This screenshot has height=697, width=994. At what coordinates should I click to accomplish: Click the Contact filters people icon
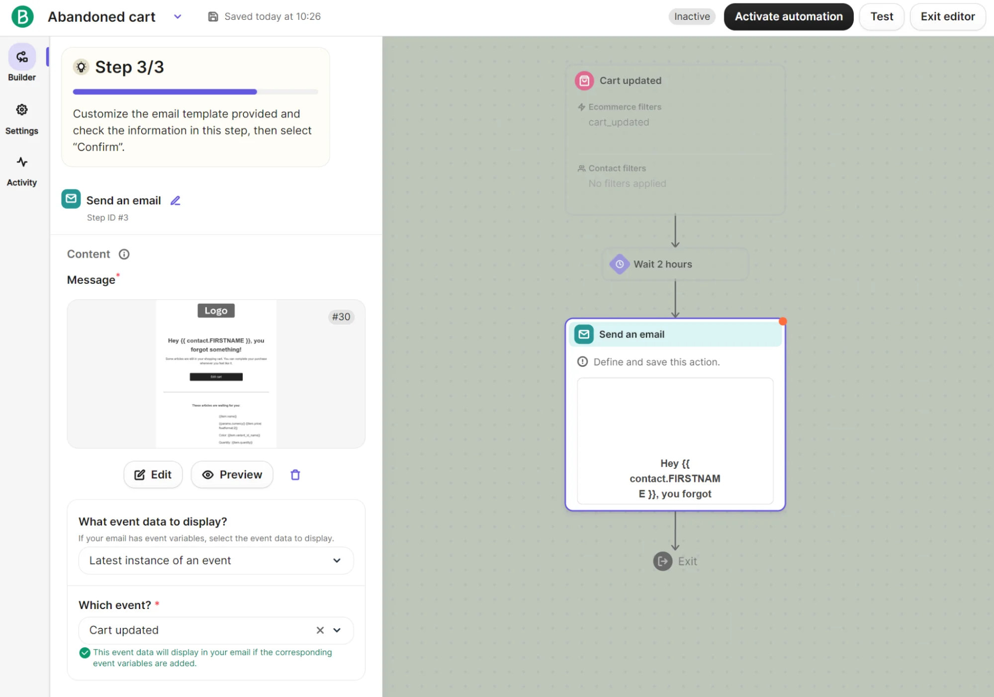coord(581,169)
